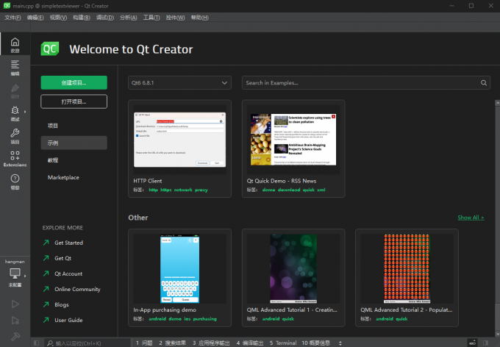Open the Help (帮助) mode

(x=15, y=181)
